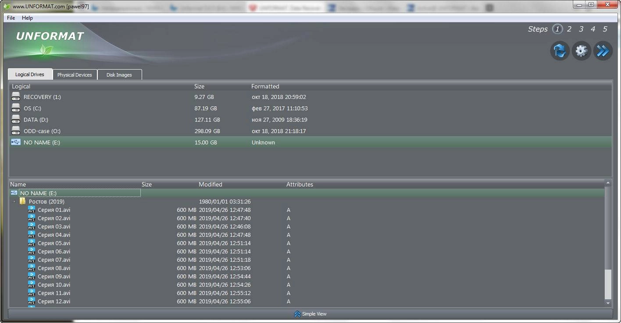621x323 pixels.
Task: Click the AVI icon of Серия 07.avi
Action: (32, 260)
